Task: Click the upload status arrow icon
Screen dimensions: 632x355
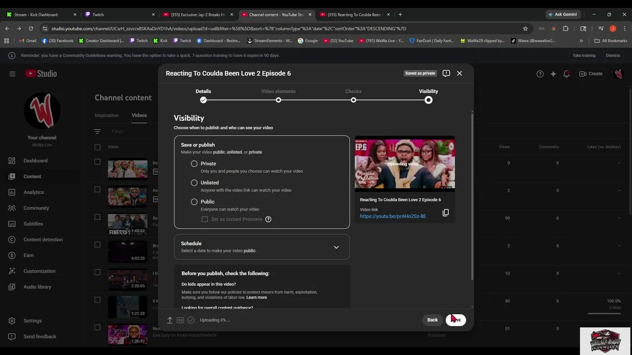Action: coord(169,320)
